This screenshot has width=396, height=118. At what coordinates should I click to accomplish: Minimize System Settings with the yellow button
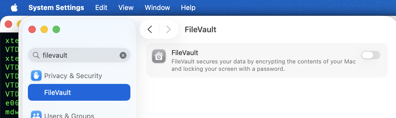click(x=44, y=29)
